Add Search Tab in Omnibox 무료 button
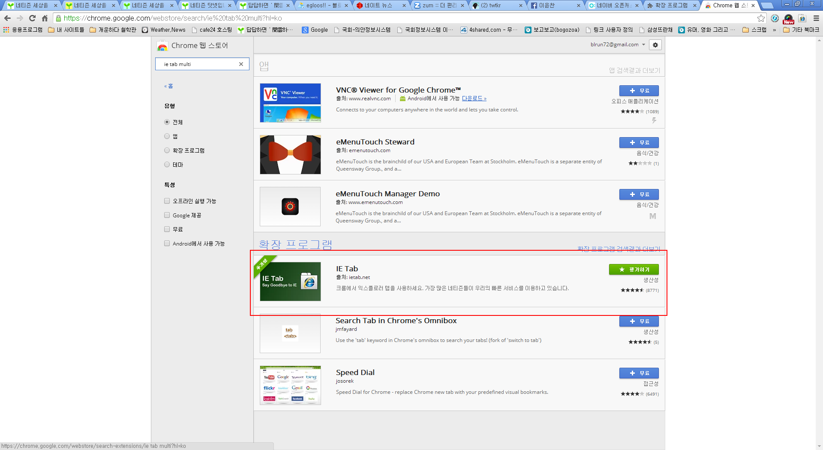 [x=639, y=321]
